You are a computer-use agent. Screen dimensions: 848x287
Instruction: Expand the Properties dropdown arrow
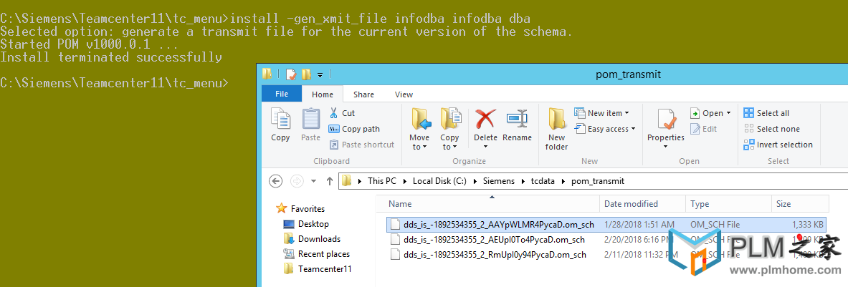point(667,147)
